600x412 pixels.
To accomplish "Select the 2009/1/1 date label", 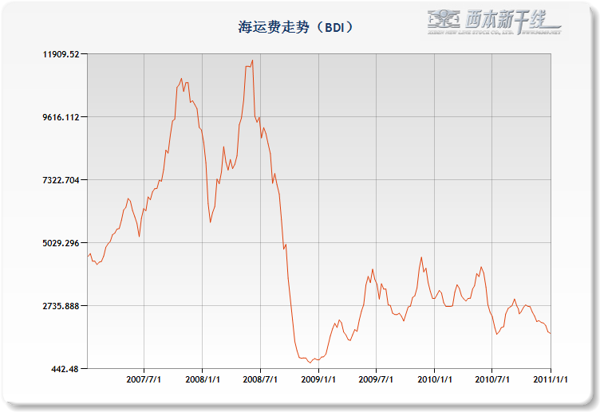I will (x=319, y=380).
